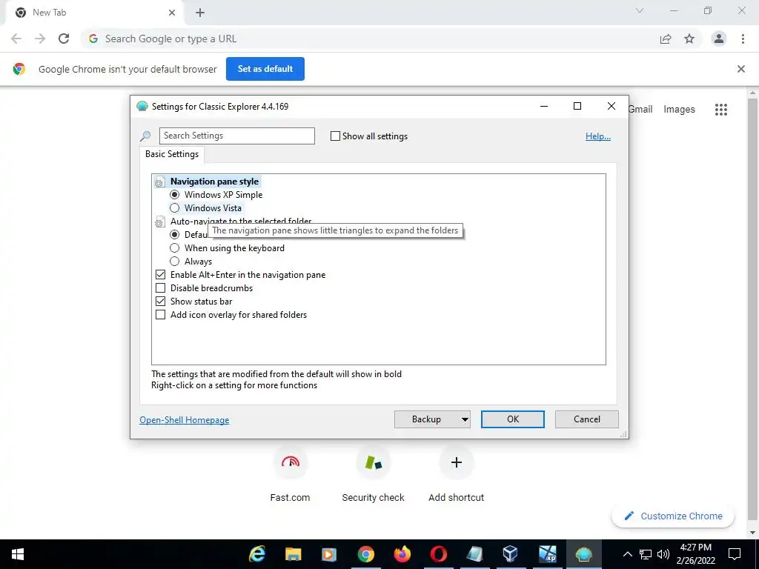
Task: Cancel the Classic Explorer settings dialog
Action: (x=587, y=419)
